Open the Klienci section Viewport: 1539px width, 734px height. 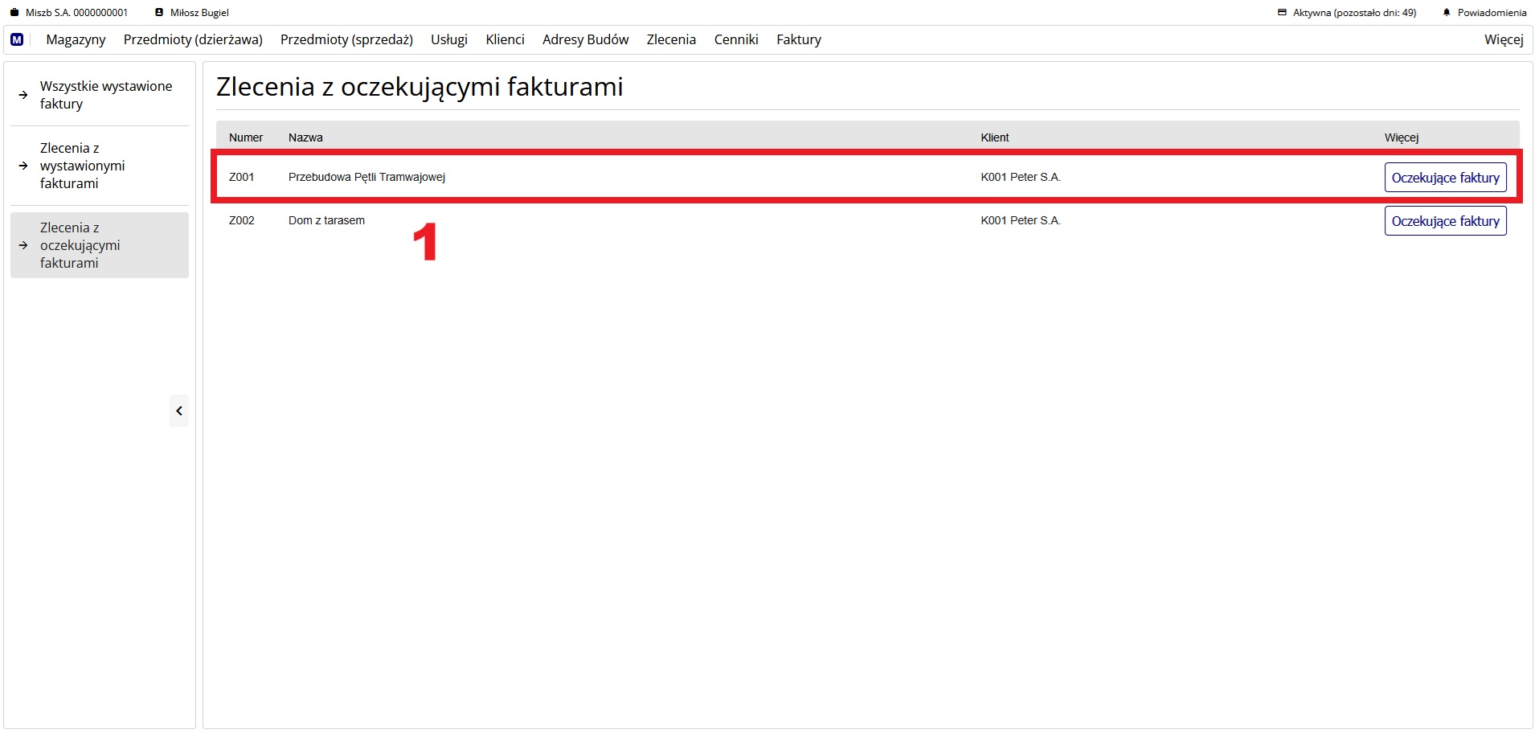[x=505, y=39]
